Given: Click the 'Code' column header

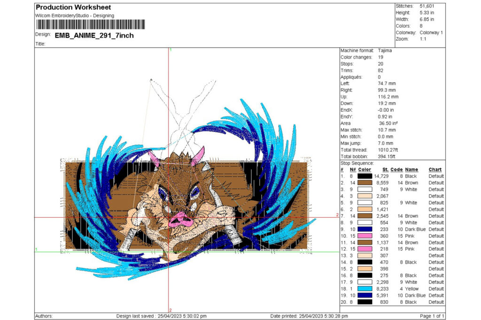Looking at the screenshot, I should tap(396, 169).
